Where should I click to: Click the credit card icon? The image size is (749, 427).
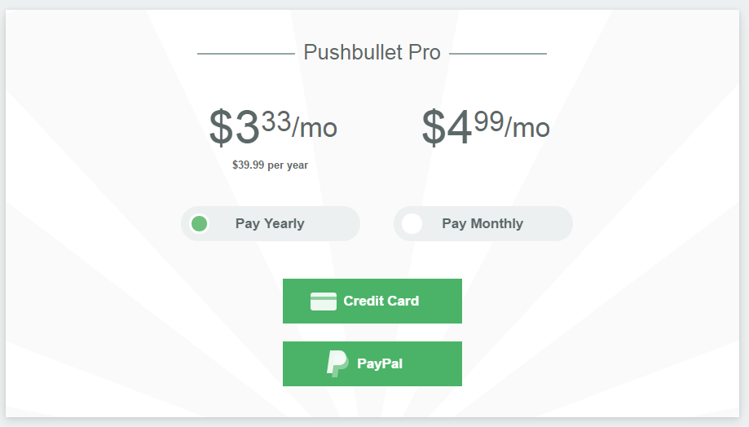[324, 302]
